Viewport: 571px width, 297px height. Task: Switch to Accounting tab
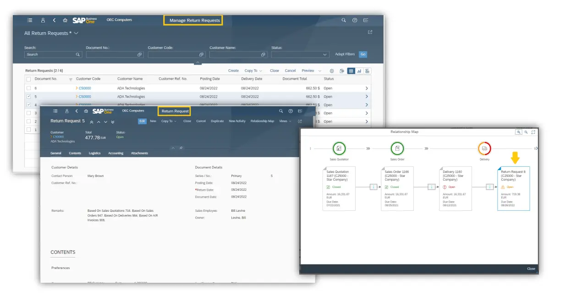[115, 153]
